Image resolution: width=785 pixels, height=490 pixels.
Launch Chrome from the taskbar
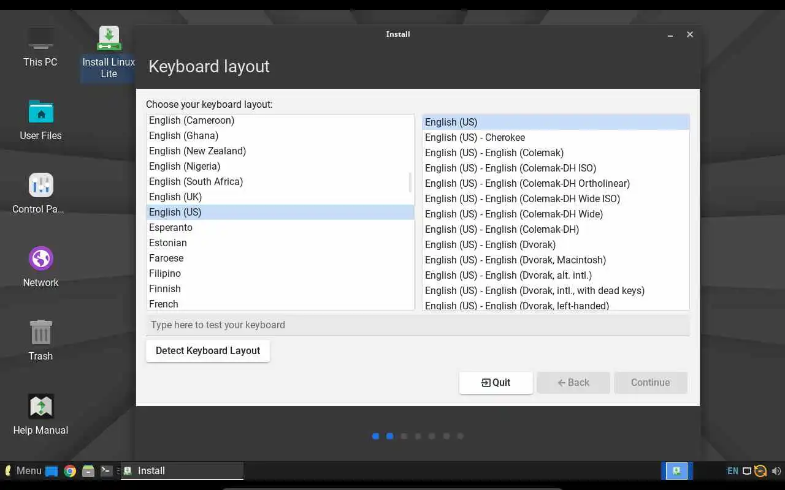[x=70, y=471]
